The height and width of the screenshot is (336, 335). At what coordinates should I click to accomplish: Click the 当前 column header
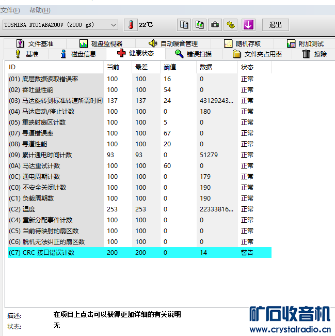tap(118, 67)
